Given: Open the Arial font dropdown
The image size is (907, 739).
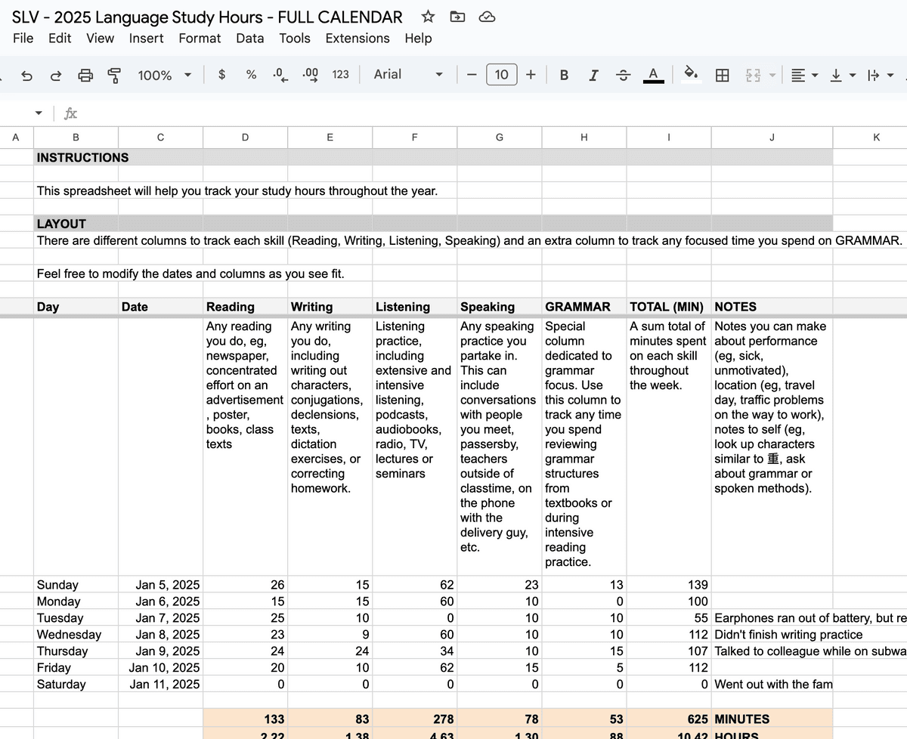Looking at the screenshot, I should click(x=407, y=74).
